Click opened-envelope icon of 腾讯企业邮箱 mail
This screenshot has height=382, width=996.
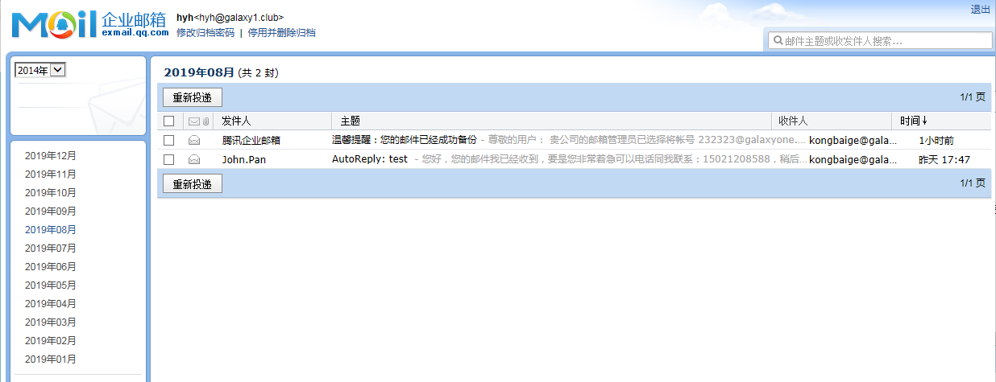[194, 140]
